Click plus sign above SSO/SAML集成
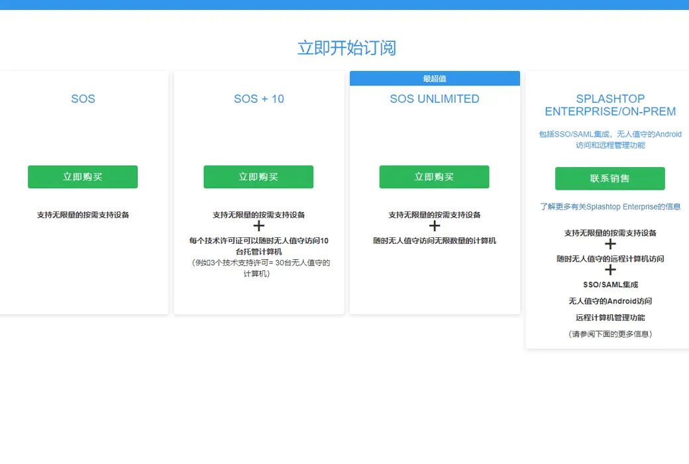This screenshot has width=689, height=464. tap(610, 270)
